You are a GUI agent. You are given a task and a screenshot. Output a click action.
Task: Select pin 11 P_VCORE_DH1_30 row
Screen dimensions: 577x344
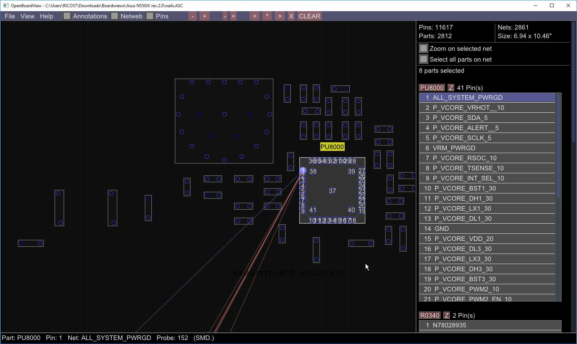487,198
